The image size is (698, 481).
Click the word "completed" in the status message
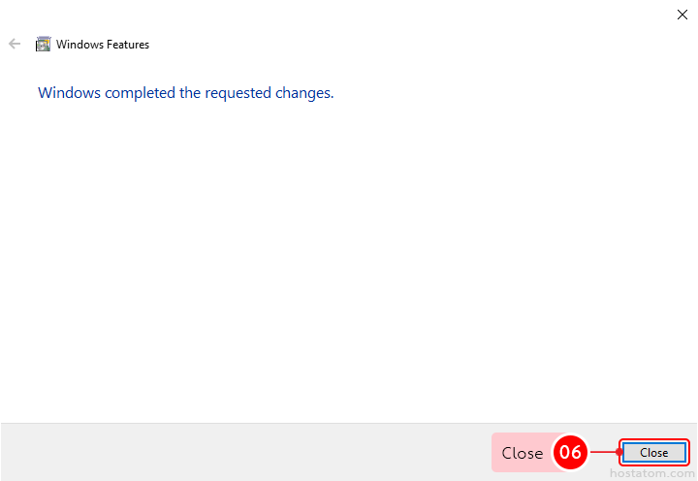point(139,93)
